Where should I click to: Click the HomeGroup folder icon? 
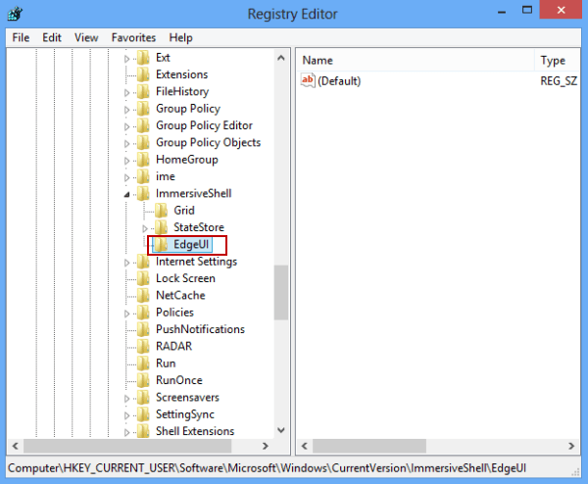(x=143, y=160)
